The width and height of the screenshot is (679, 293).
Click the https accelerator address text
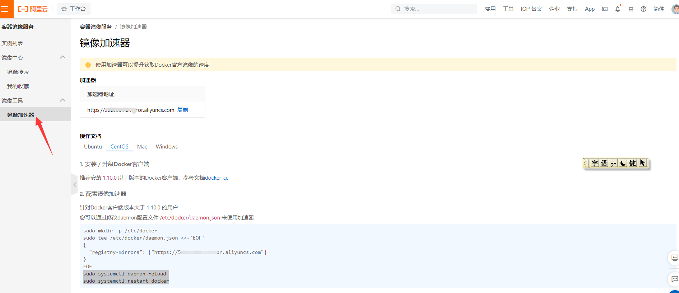point(131,110)
